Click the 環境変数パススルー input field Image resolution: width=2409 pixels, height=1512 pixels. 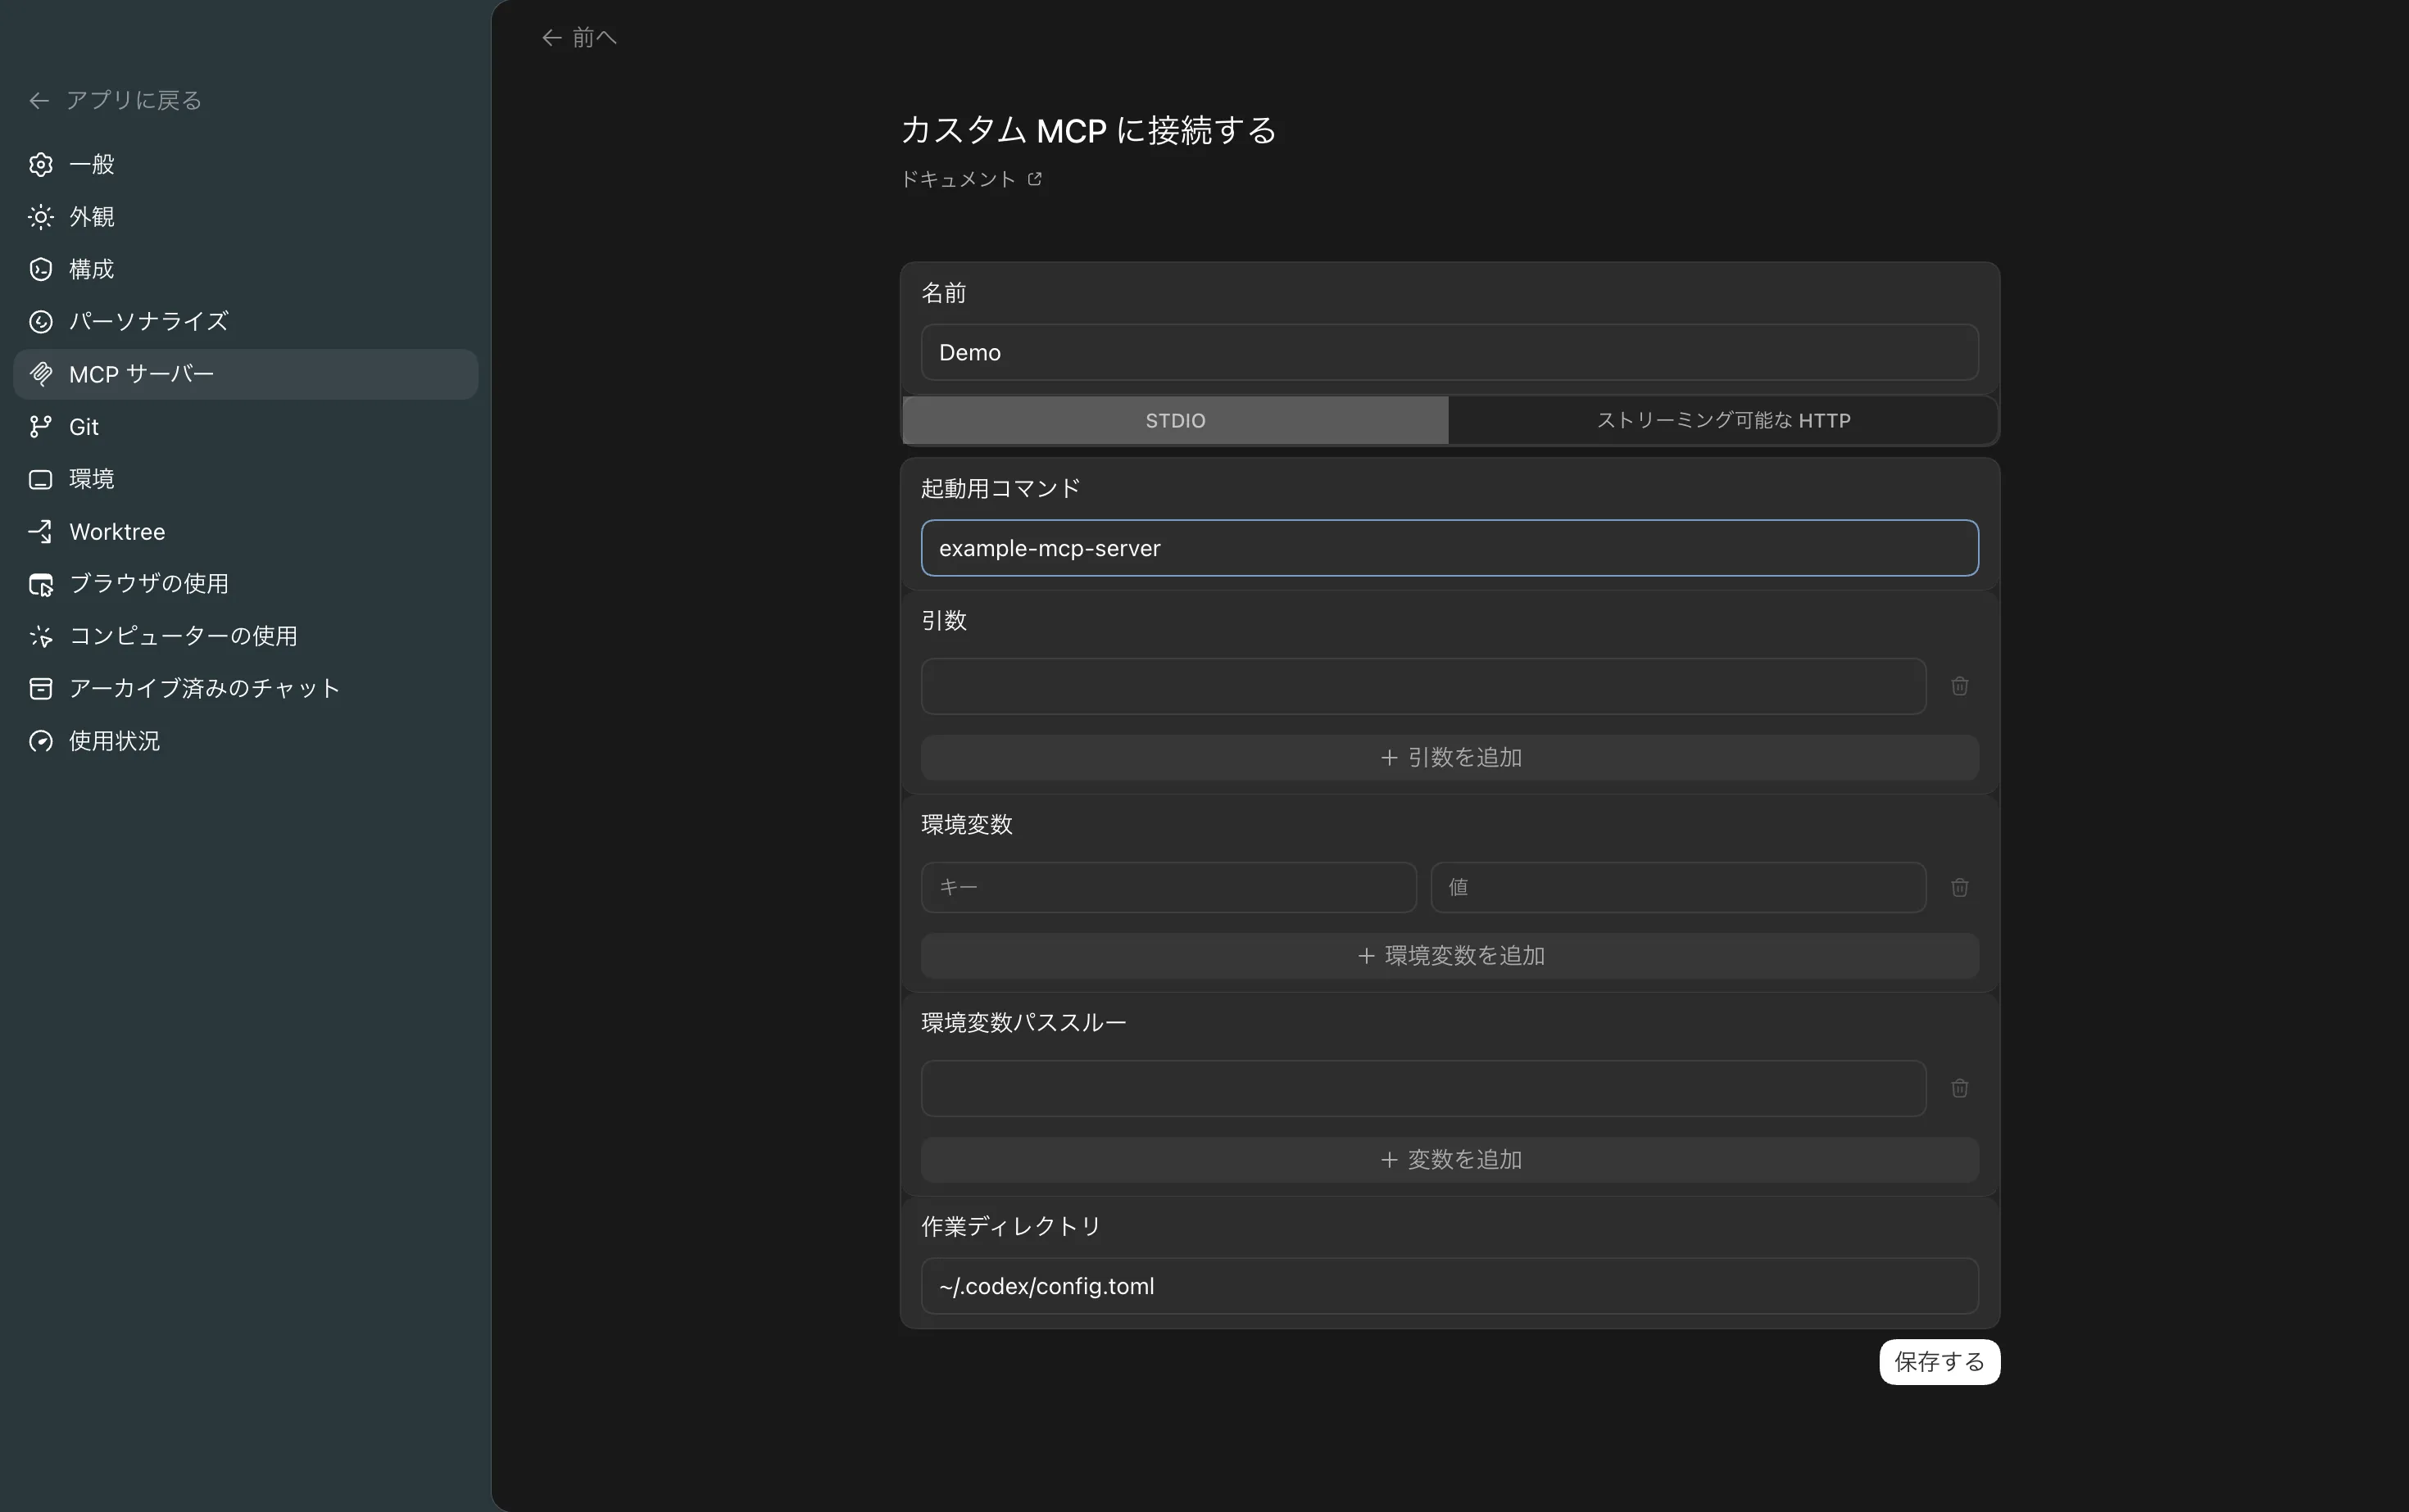[1423, 1088]
